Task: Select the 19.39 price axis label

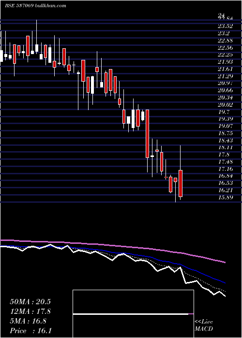Action: [x=226, y=119]
